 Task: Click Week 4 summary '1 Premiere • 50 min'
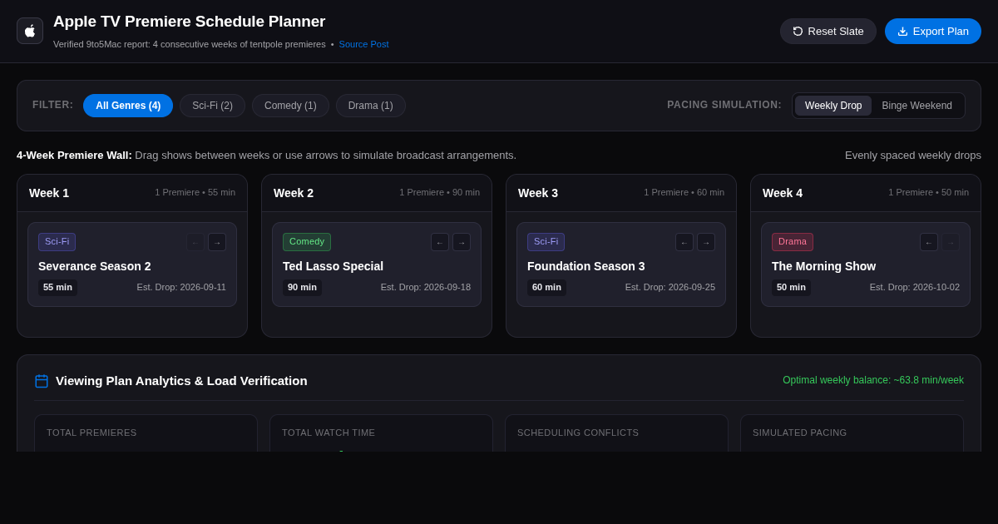tap(928, 192)
